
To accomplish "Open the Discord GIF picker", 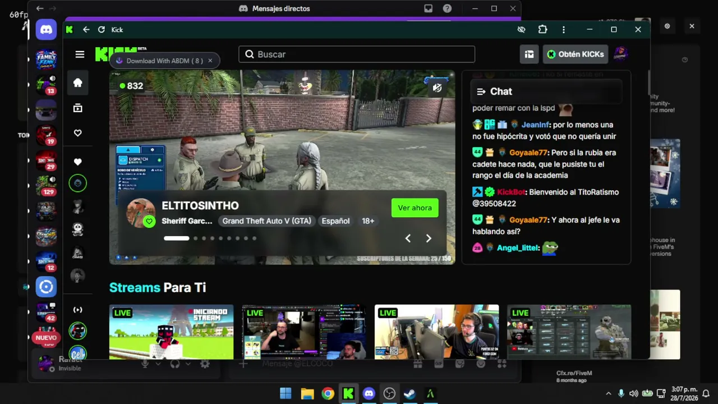I will 439,364.
